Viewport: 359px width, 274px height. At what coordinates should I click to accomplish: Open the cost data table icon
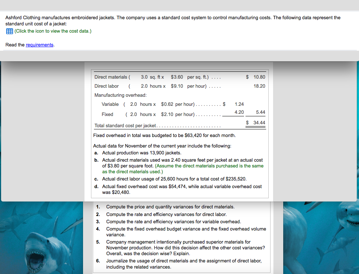[x=9, y=32]
